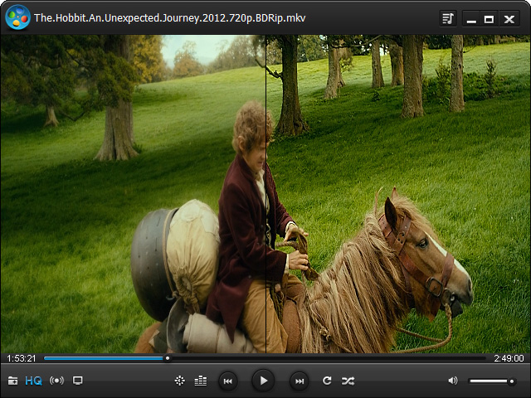Image resolution: width=531 pixels, height=398 pixels.
Task: Open file using the folder icon
Action: pyautogui.click(x=13, y=381)
